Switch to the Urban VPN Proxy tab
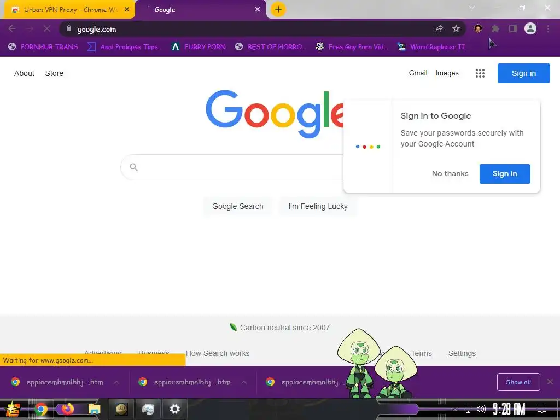Screen dimensions: 560x420 [x=69, y=10]
